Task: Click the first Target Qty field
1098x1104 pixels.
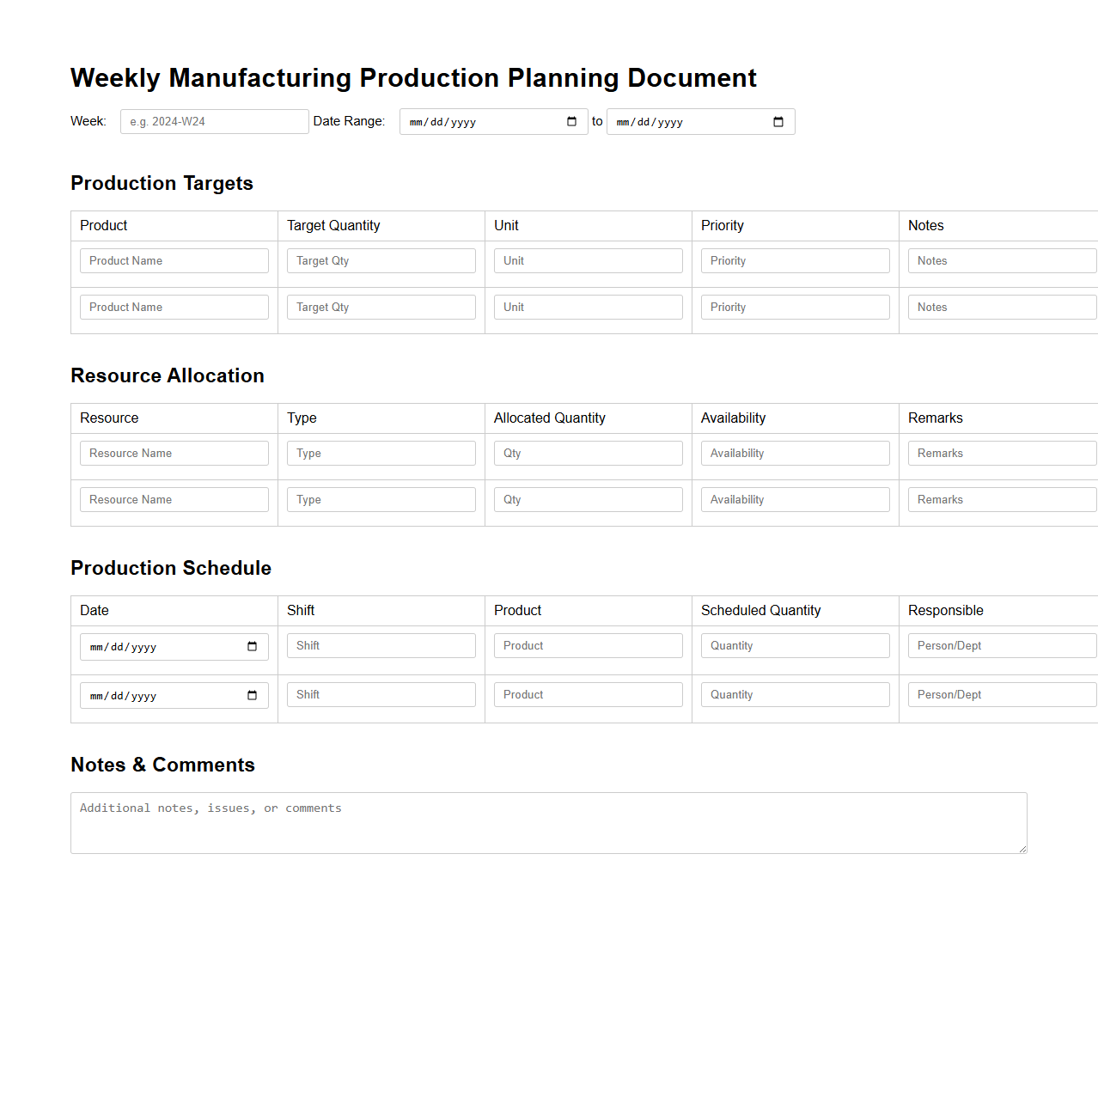Action: tap(381, 260)
